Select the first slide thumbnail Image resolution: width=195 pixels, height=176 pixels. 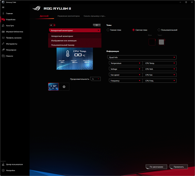[x=53, y=87]
